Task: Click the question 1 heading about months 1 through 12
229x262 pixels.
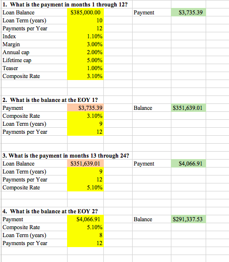Action: 65,4
